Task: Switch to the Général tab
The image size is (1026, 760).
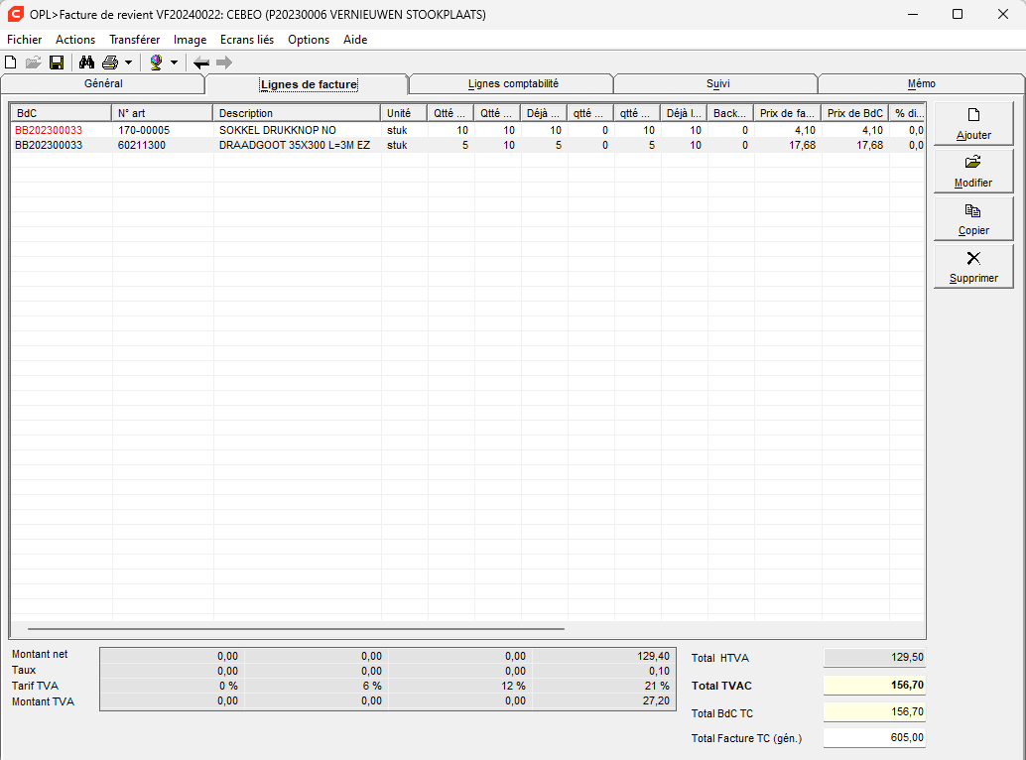Action: [x=103, y=83]
